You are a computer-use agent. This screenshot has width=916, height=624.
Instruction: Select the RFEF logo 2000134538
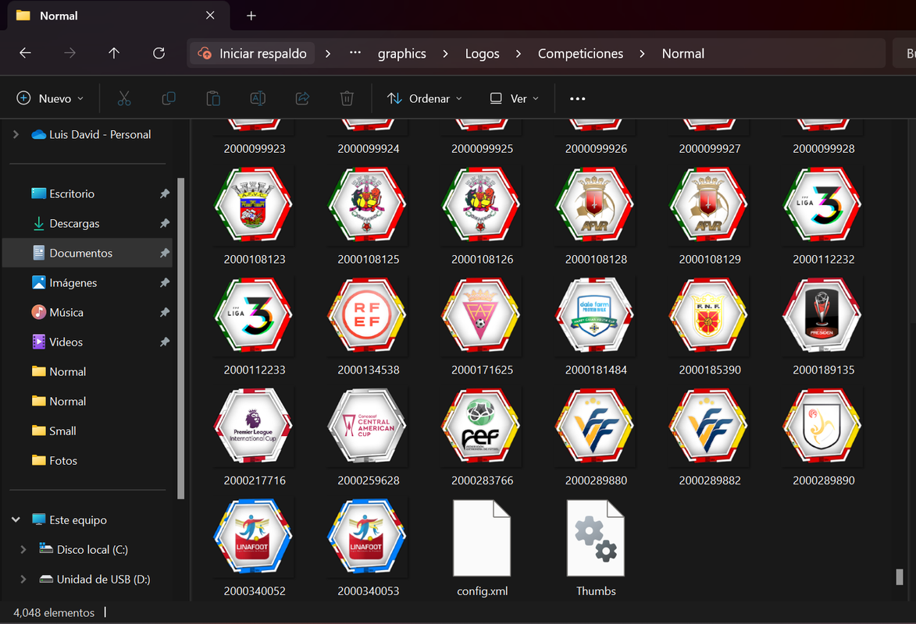point(367,315)
